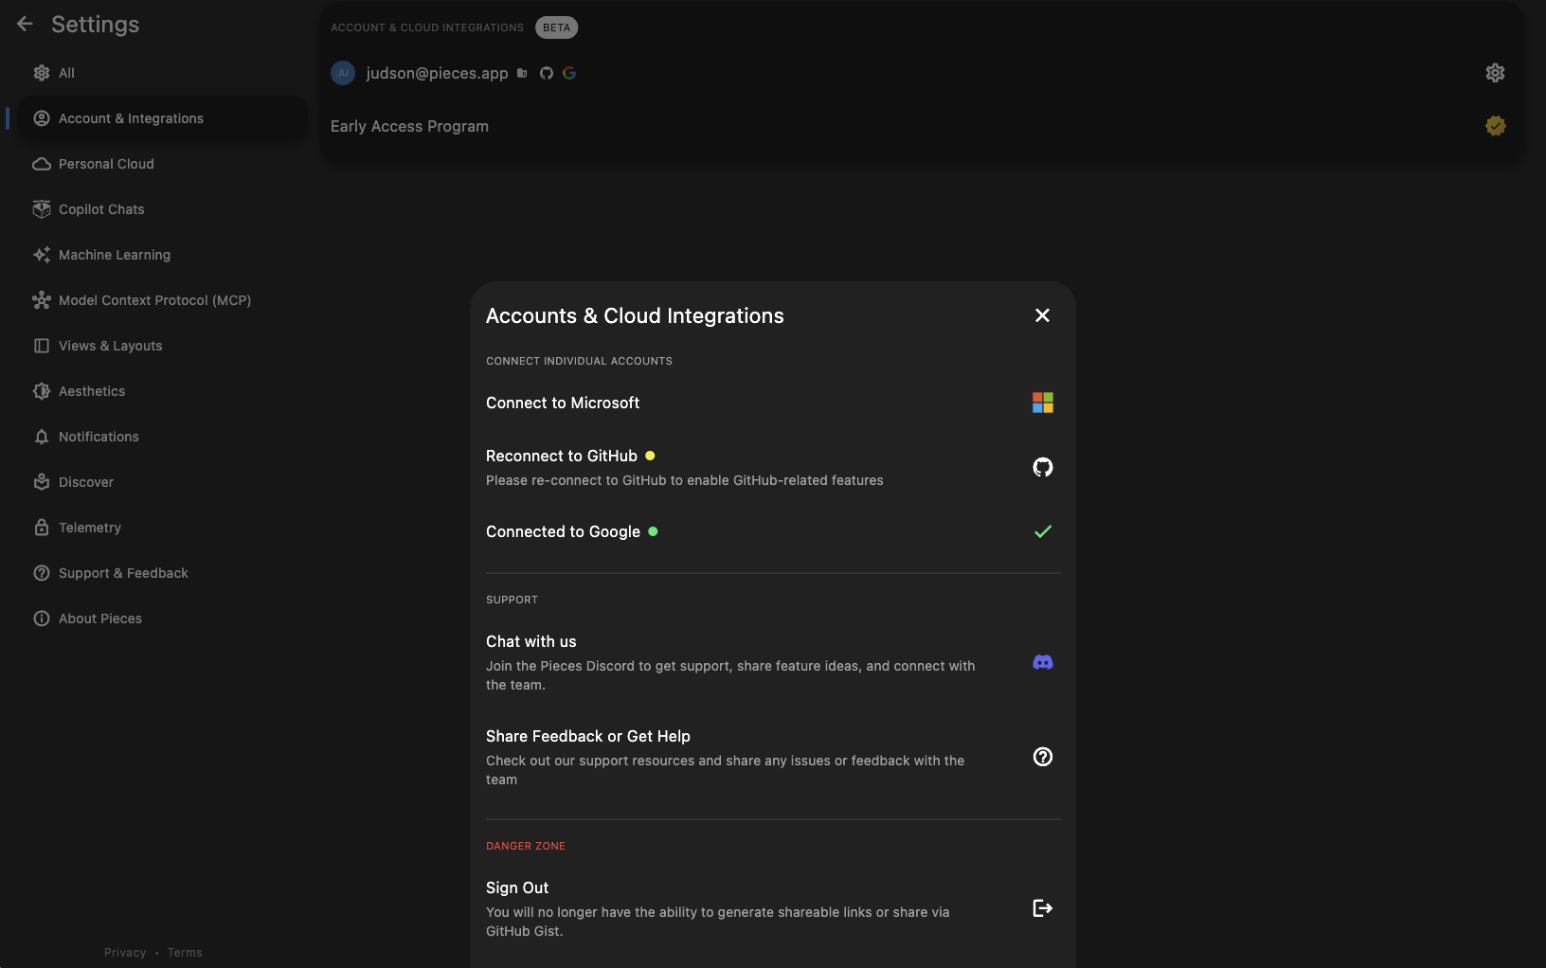The image size is (1546, 968).
Task: Click the JU user avatar
Action: [x=343, y=73]
